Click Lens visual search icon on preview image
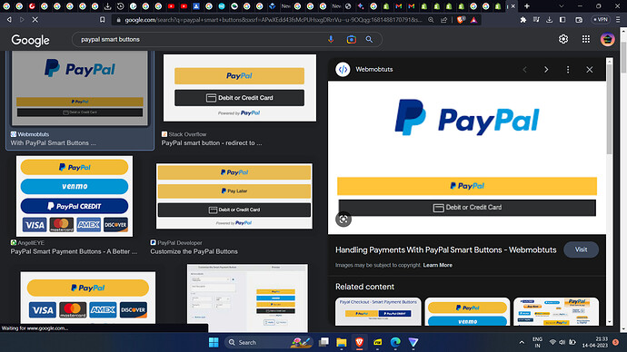This screenshot has width=627, height=352. (343, 220)
